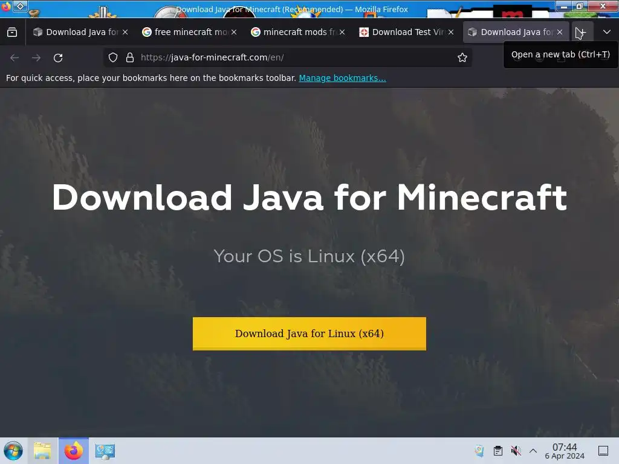Click the Your OS is Linux (x64) text

(x=309, y=256)
